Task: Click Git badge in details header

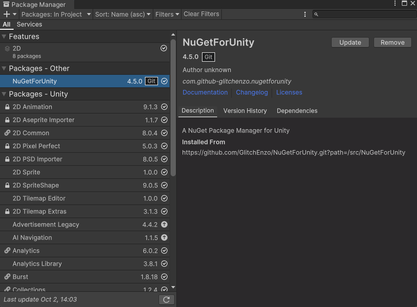Action: 208,57
